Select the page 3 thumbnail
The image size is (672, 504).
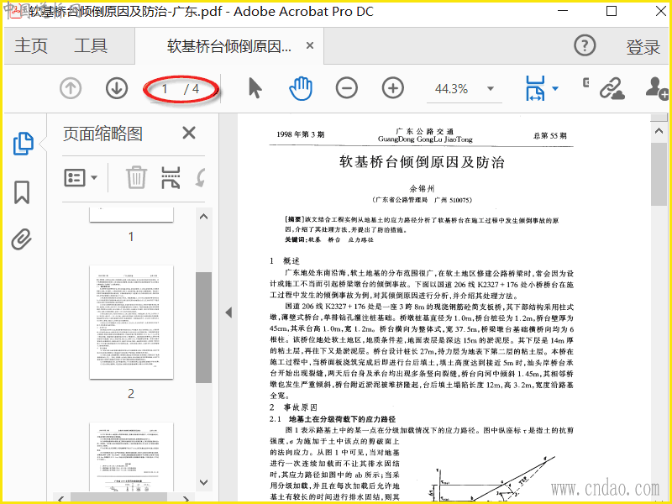pyautogui.click(x=132, y=456)
